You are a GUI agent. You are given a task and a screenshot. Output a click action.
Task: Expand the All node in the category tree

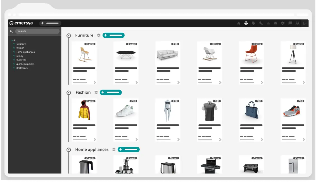(12, 40)
